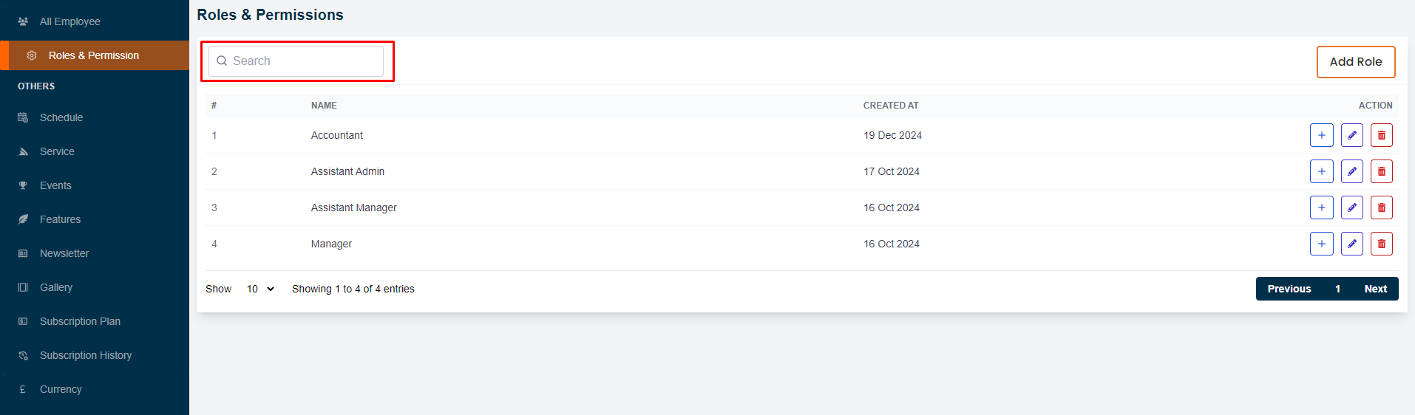Delete the Assistant Manager role

1381,207
